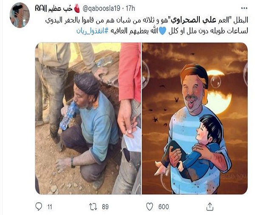
Task: View the 600 likes count
Action: 164,206
